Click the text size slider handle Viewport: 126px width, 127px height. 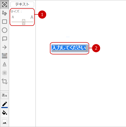click(23, 22)
